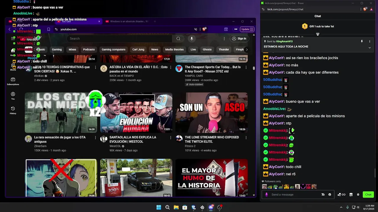
Task: Open pinned message three-dot options
Action: (x=369, y=42)
